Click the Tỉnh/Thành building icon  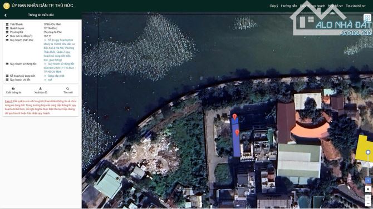[7, 24]
